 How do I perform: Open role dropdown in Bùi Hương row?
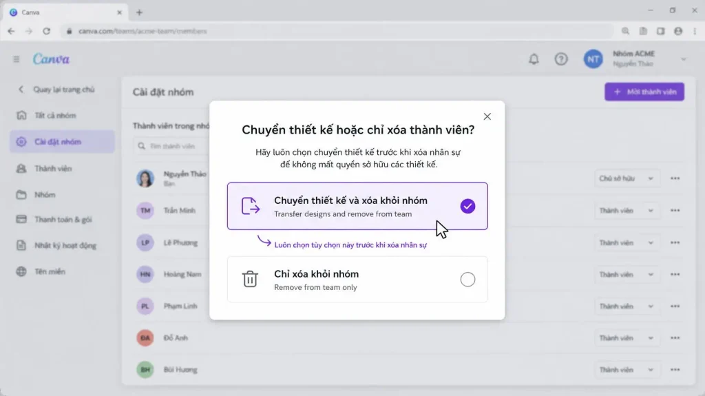tap(627, 370)
